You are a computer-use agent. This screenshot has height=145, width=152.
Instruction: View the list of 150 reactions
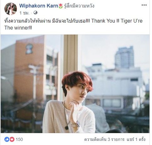click(x=19, y=139)
